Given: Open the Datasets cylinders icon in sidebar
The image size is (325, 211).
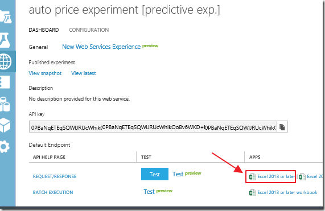Looking at the screenshot, I should click(x=5, y=104).
